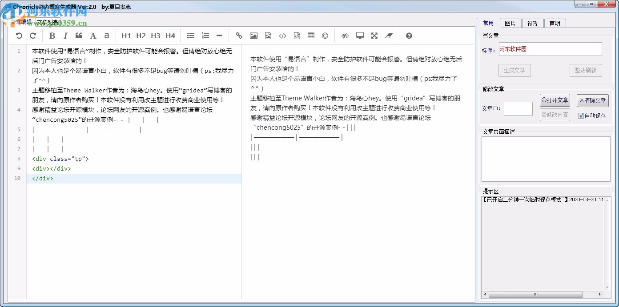The width and height of the screenshot is (619, 307).
Task: Open full HTML preview window
Action: click(360, 36)
